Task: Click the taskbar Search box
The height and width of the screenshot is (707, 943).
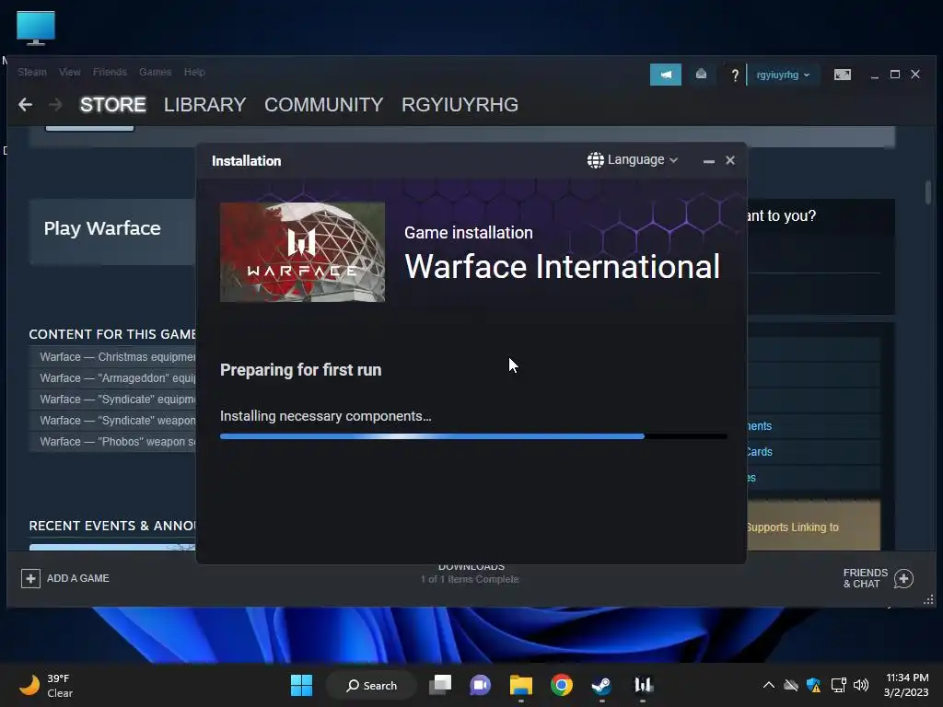Action: (x=371, y=685)
